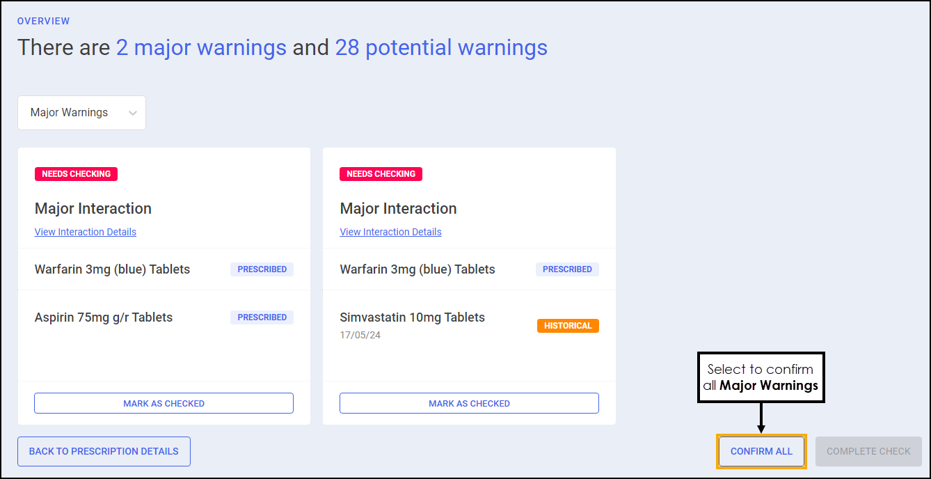Click the Needs Checking badge on second card

(381, 174)
